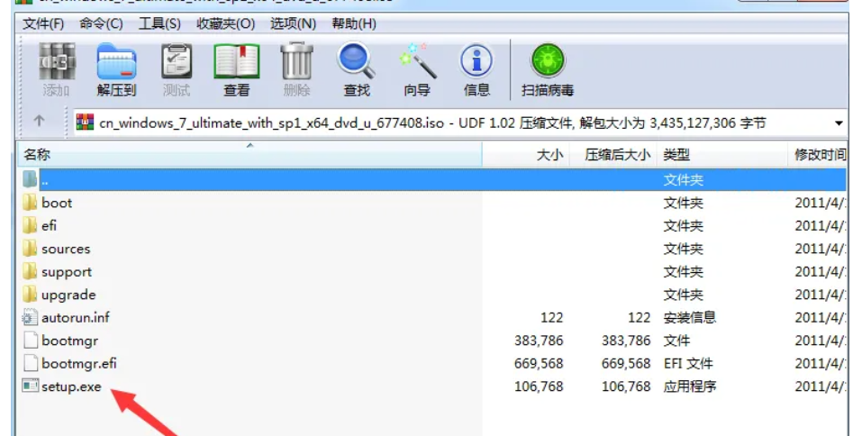853x436 pixels.
Task: Click the View (查看) book icon
Action: [x=237, y=61]
